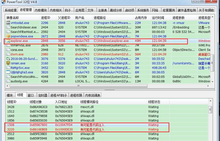
Task: Click the explorer.exe folder icon
Action: click(x=8, y=41)
